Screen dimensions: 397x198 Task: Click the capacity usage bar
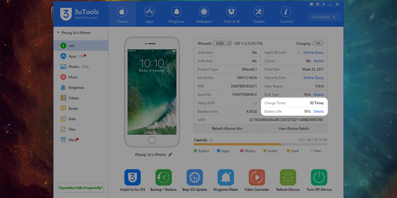point(260,144)
